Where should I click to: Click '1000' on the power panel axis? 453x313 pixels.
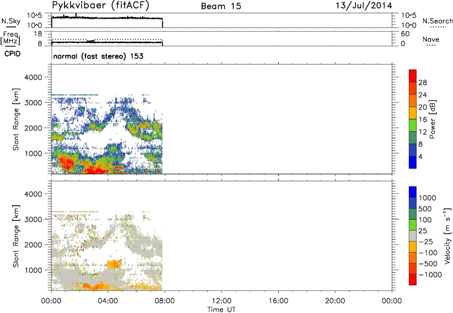[x=33, y=153]
